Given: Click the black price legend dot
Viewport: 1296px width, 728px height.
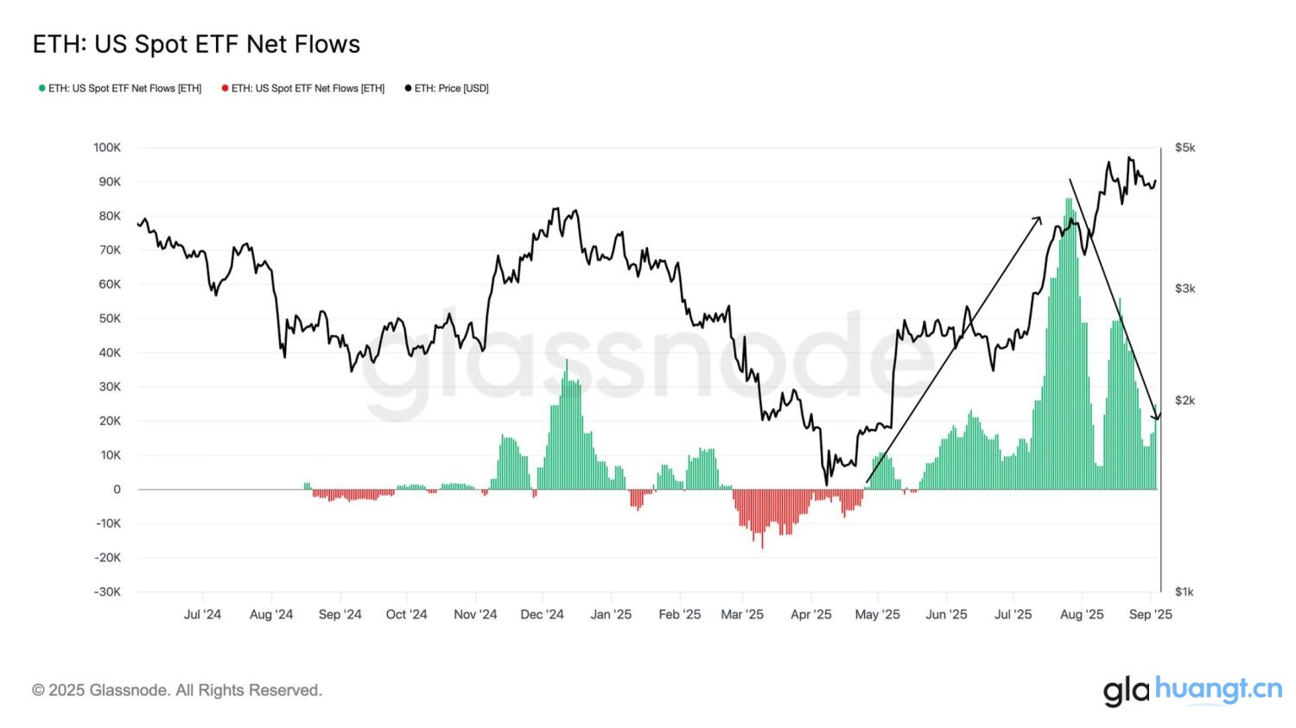Looking at the screenshot, I should pos(408,88).
